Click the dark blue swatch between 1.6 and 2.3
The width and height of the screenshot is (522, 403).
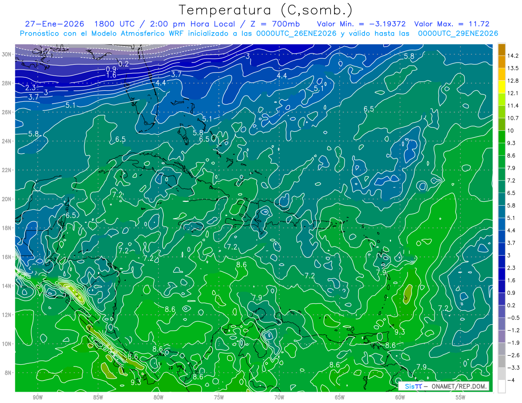[x=502, y=274]
